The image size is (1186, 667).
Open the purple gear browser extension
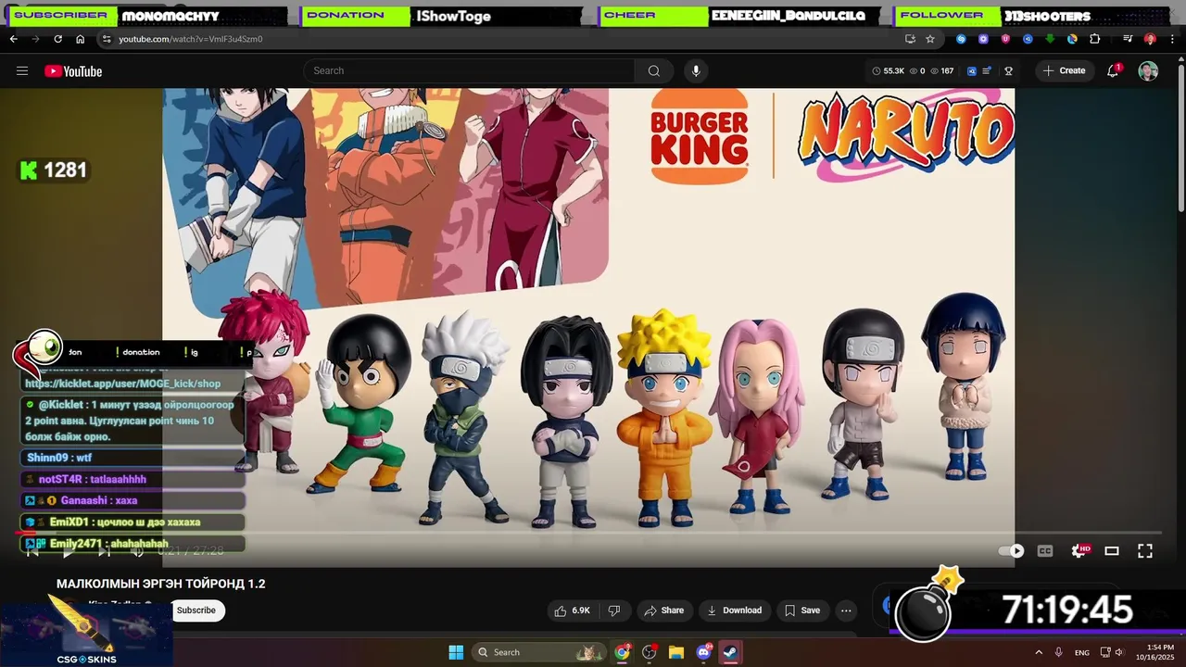coord(983,39)
